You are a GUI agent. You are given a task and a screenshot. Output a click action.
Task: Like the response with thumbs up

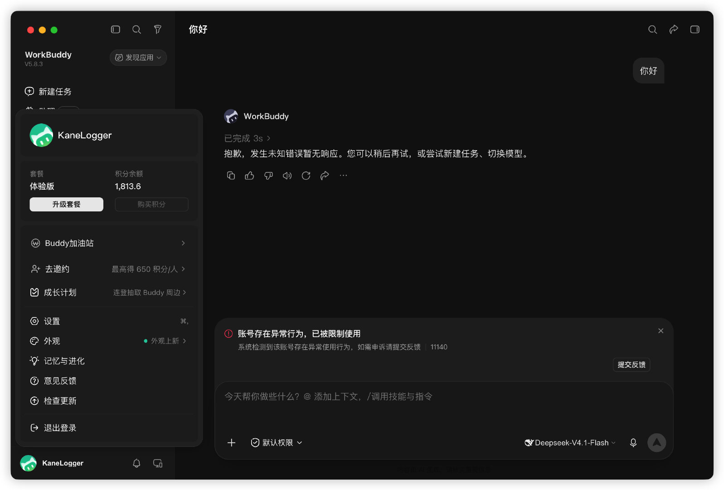(x=249, y=176)
